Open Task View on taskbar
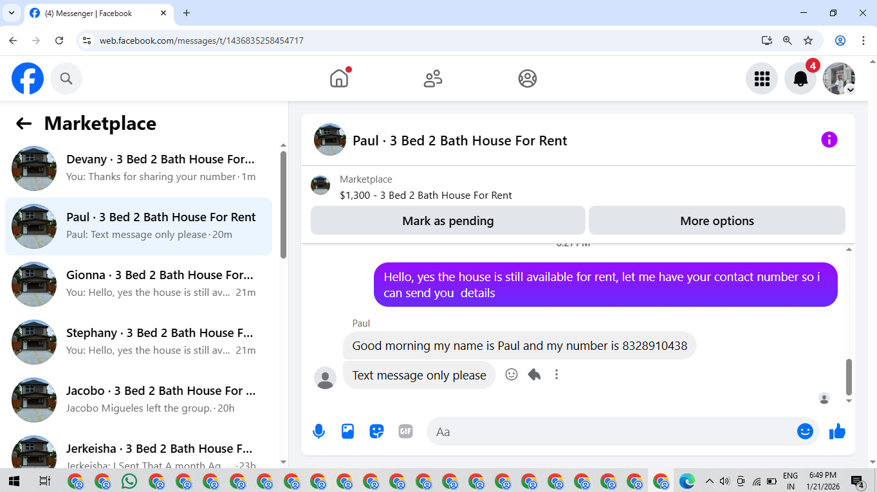This screenshot has width=877, height=492. pyautogui.click(x=45, y=480)
